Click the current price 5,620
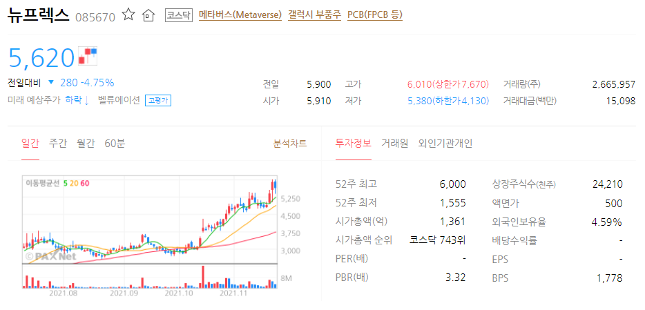645x310 pixels. pos(41,57)
